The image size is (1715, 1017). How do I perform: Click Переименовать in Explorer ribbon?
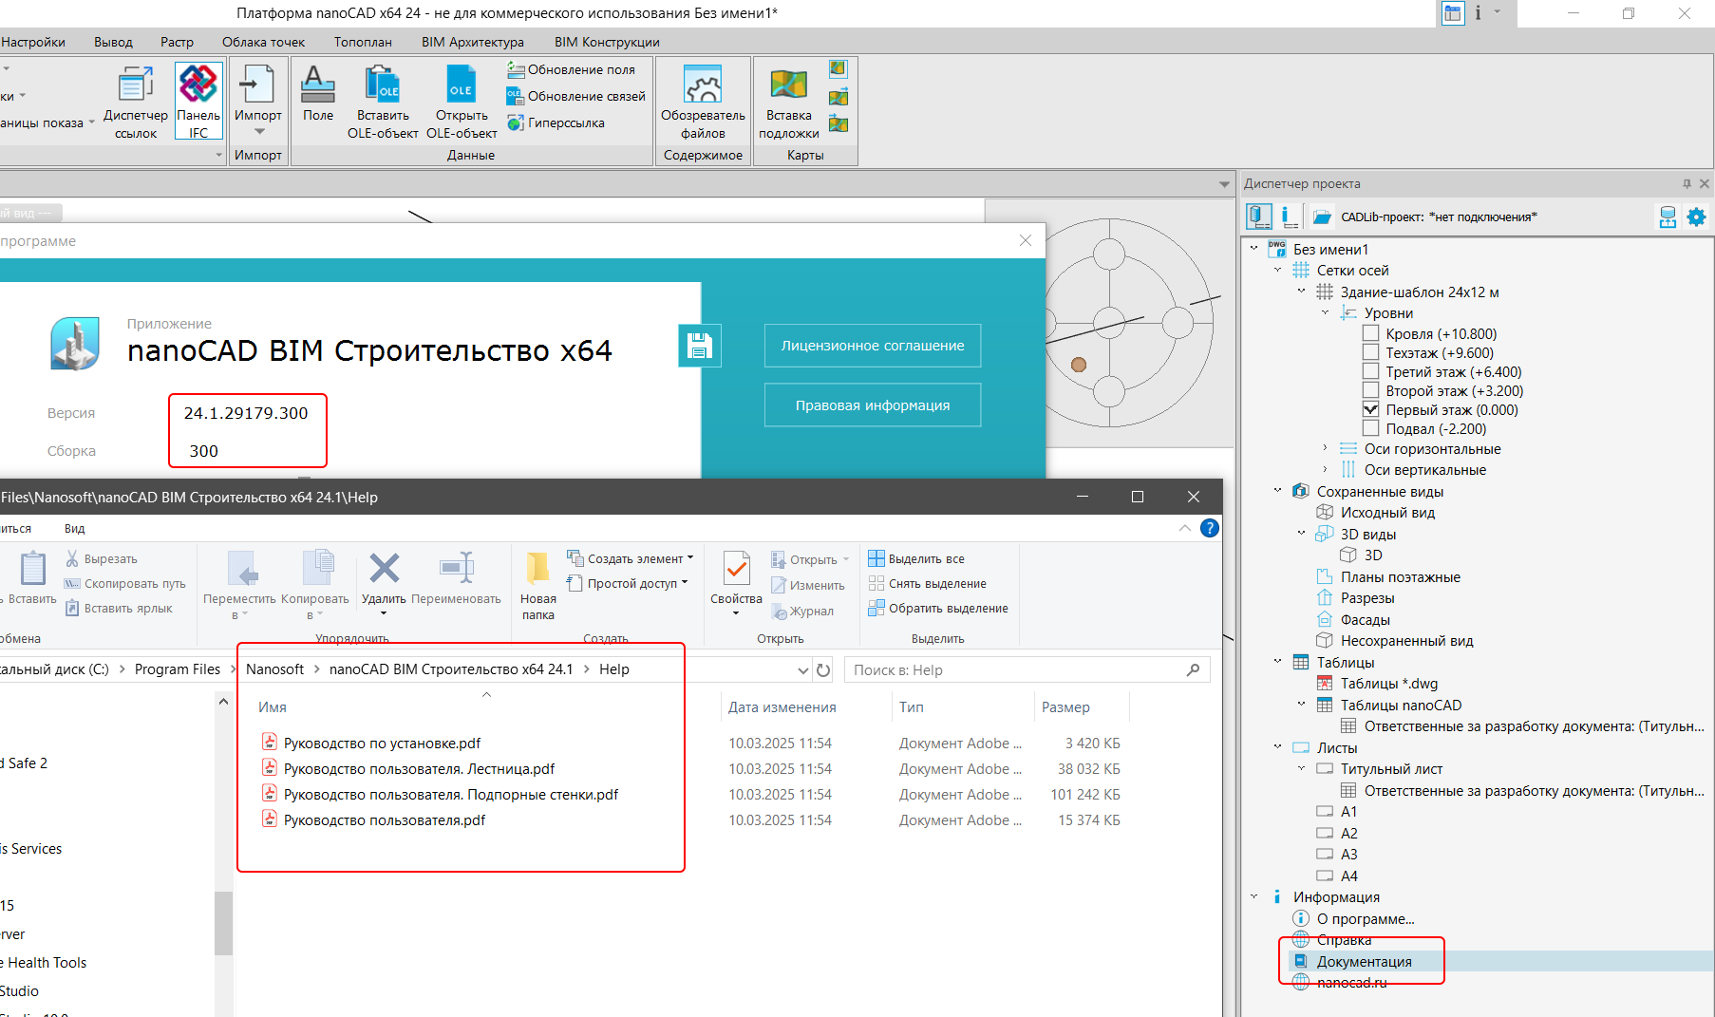456,577
